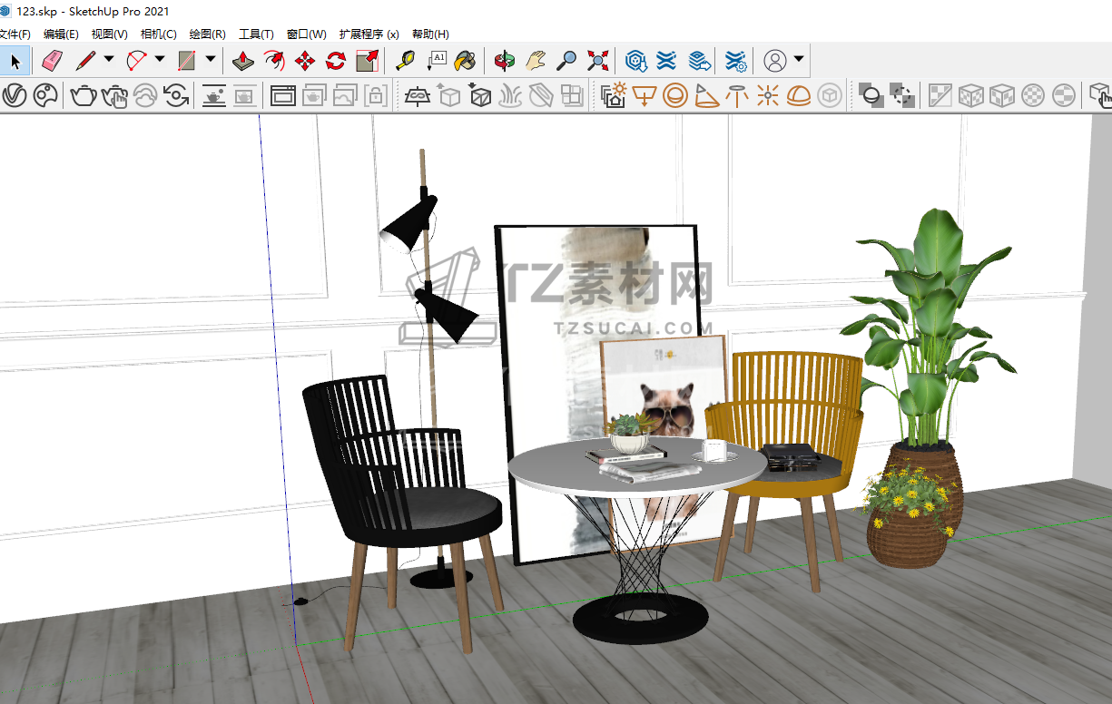
Task: Open the V-Ray palette browser icon
Action: pos(45,94)
